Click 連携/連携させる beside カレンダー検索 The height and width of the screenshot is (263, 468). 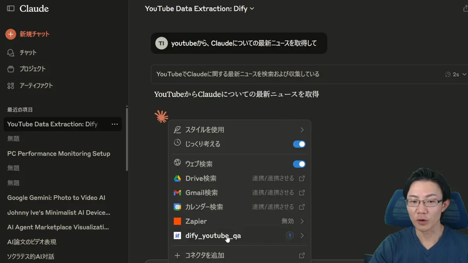[x=273, y=207]
